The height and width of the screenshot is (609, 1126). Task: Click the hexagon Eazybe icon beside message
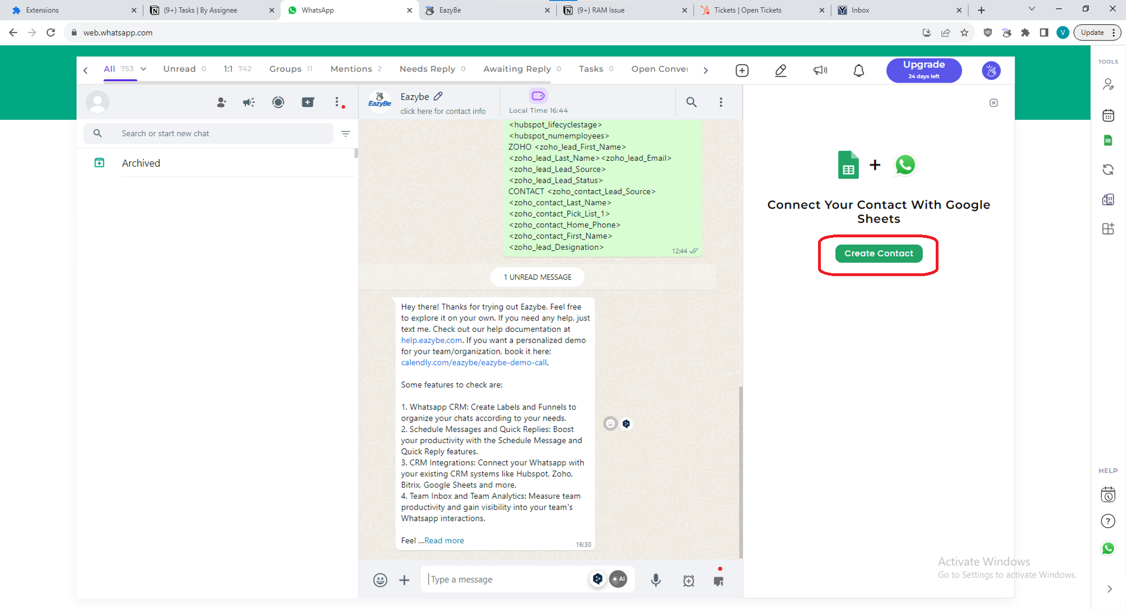(626, 423)
